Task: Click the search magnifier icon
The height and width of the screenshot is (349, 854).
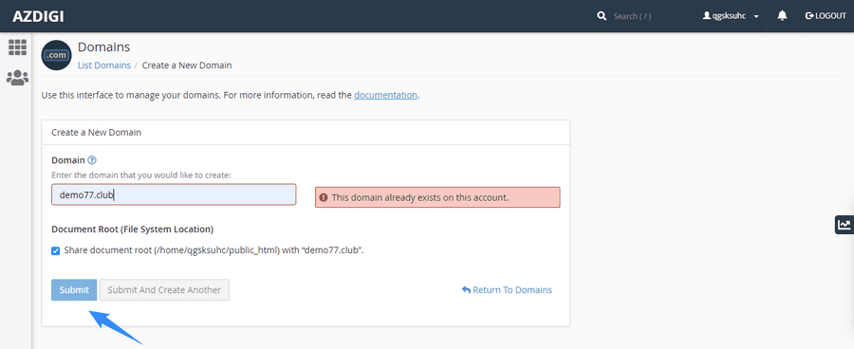Action: (602, 16)
